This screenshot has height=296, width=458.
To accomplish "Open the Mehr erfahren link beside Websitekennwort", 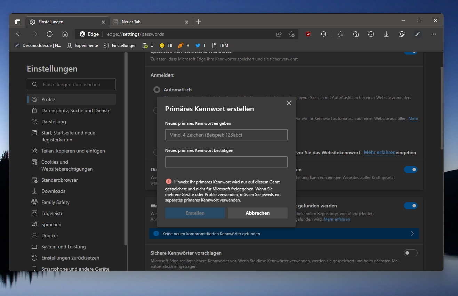I will pyautogui.click(x=379, y=153).
